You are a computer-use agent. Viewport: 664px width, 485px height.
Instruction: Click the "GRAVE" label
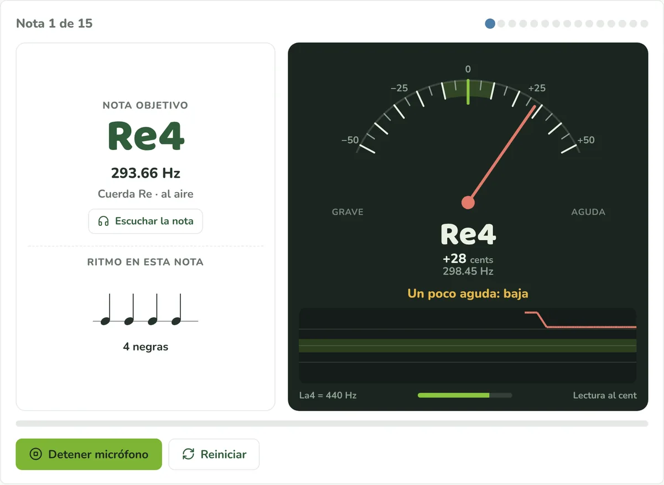(347, 212)
